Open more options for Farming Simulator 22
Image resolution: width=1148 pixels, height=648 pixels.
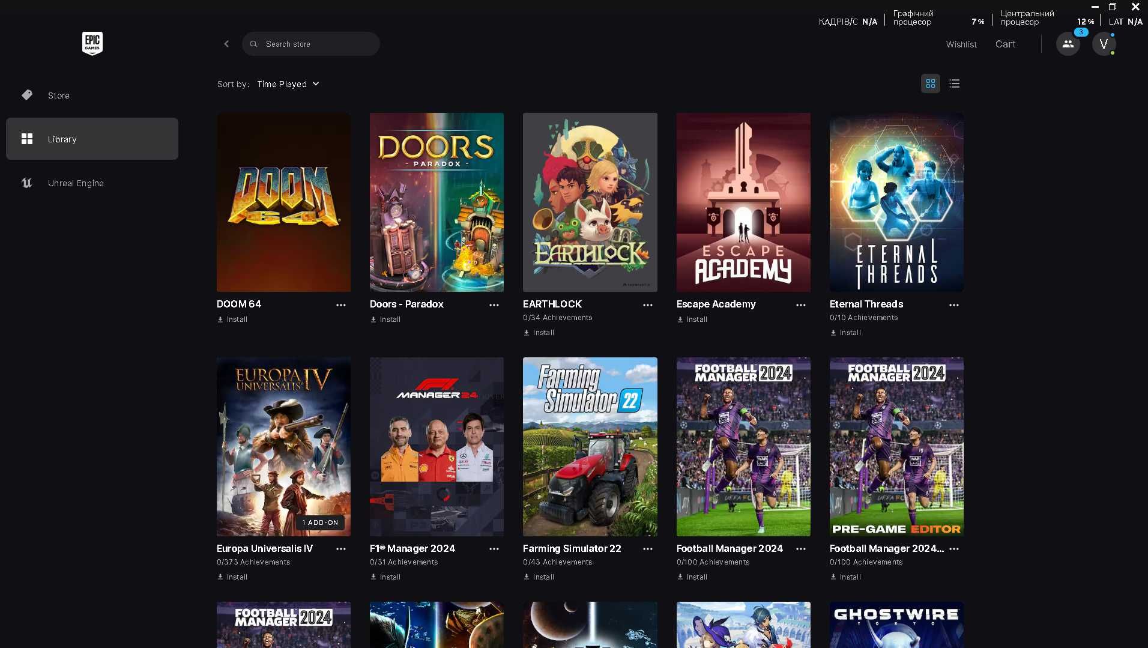[648, 549]
